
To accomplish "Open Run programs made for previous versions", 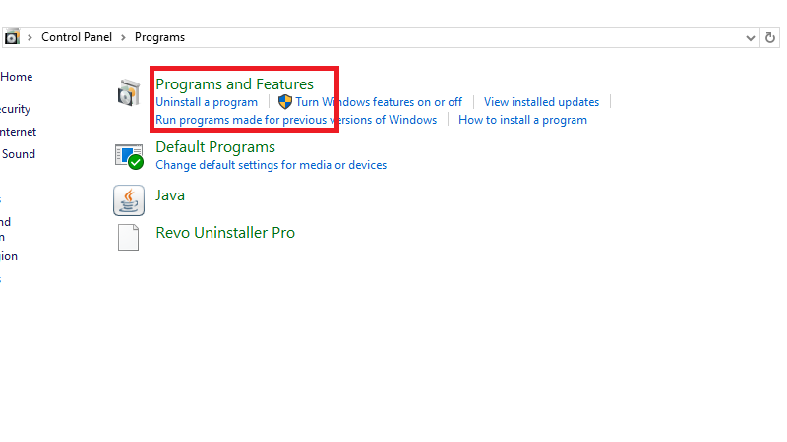I will tap(295, 120).
